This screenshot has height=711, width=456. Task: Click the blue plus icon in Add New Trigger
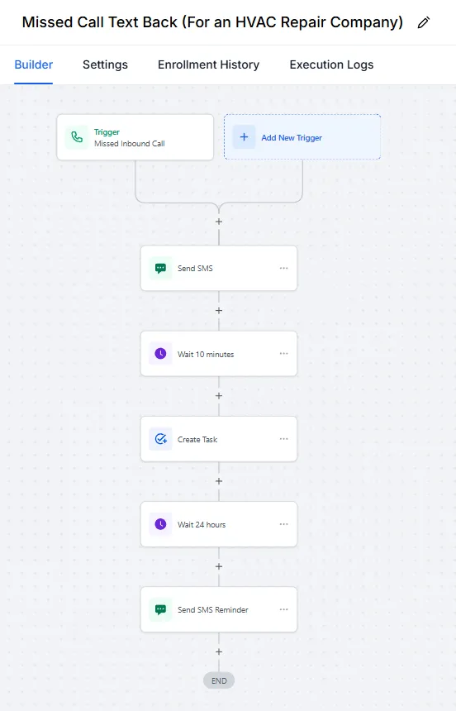tap(244, 137)
